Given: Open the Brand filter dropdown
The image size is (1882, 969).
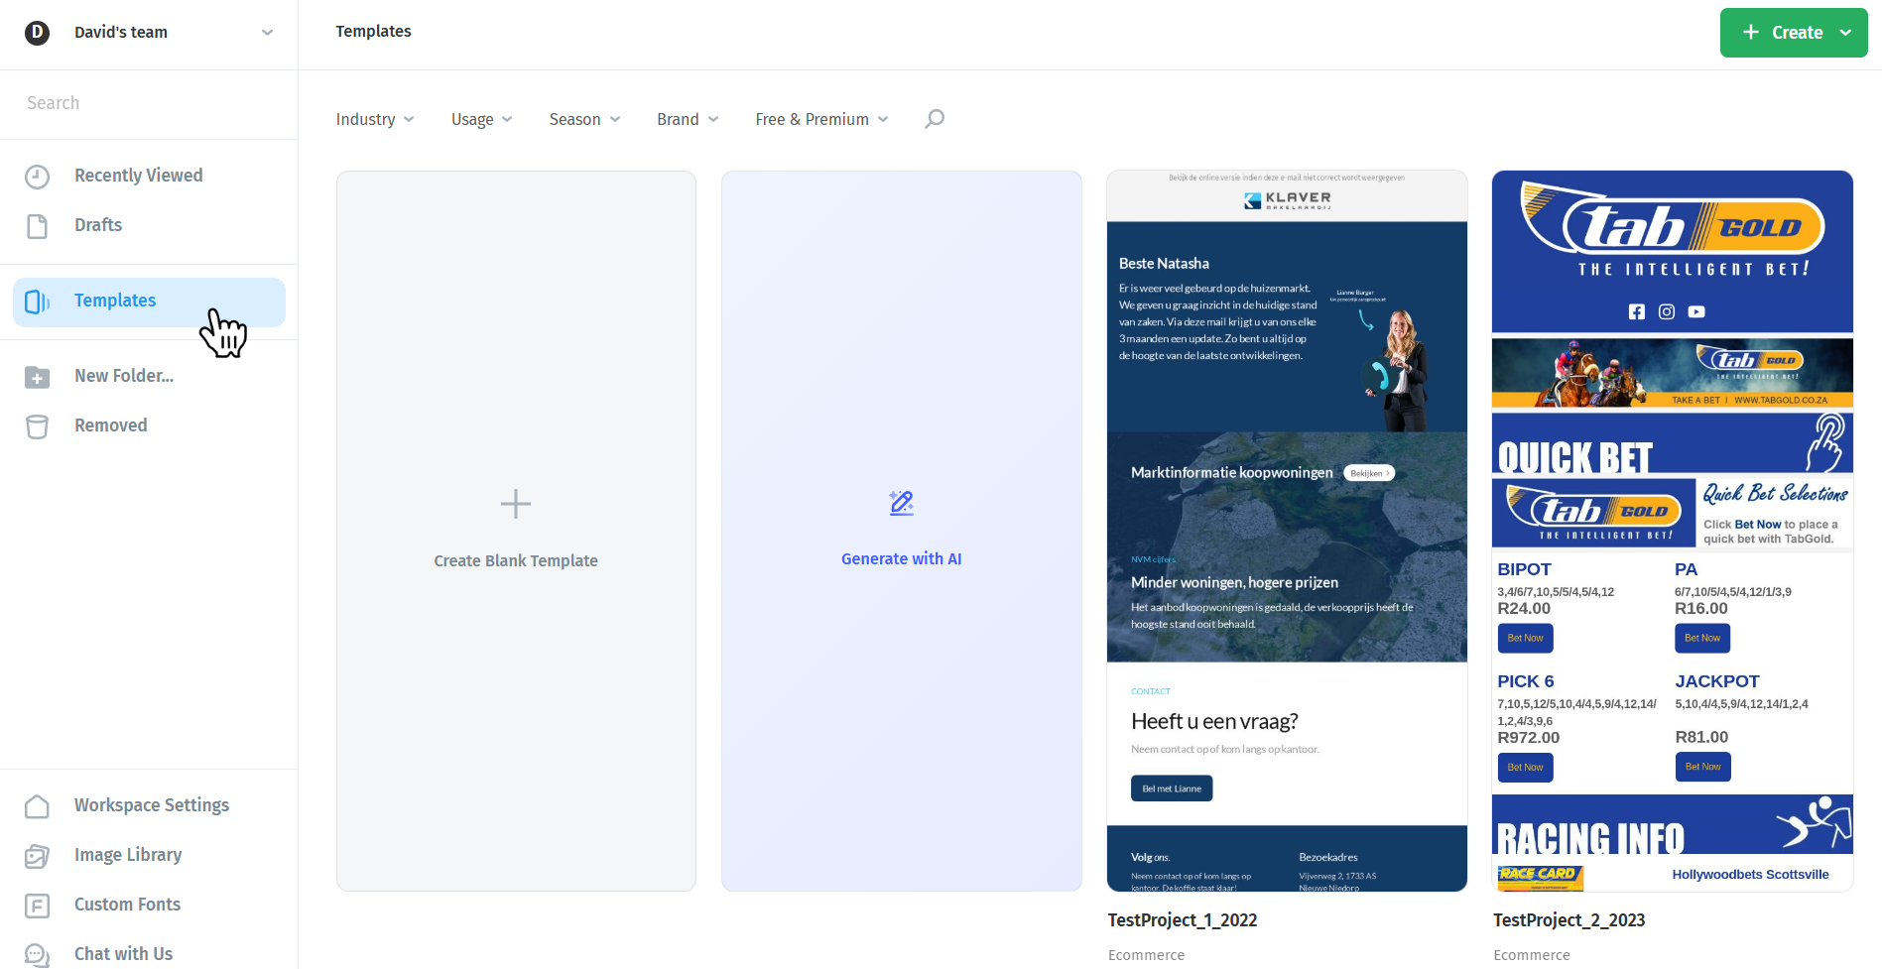Looking at the screenshot, I should coord(688,119).
